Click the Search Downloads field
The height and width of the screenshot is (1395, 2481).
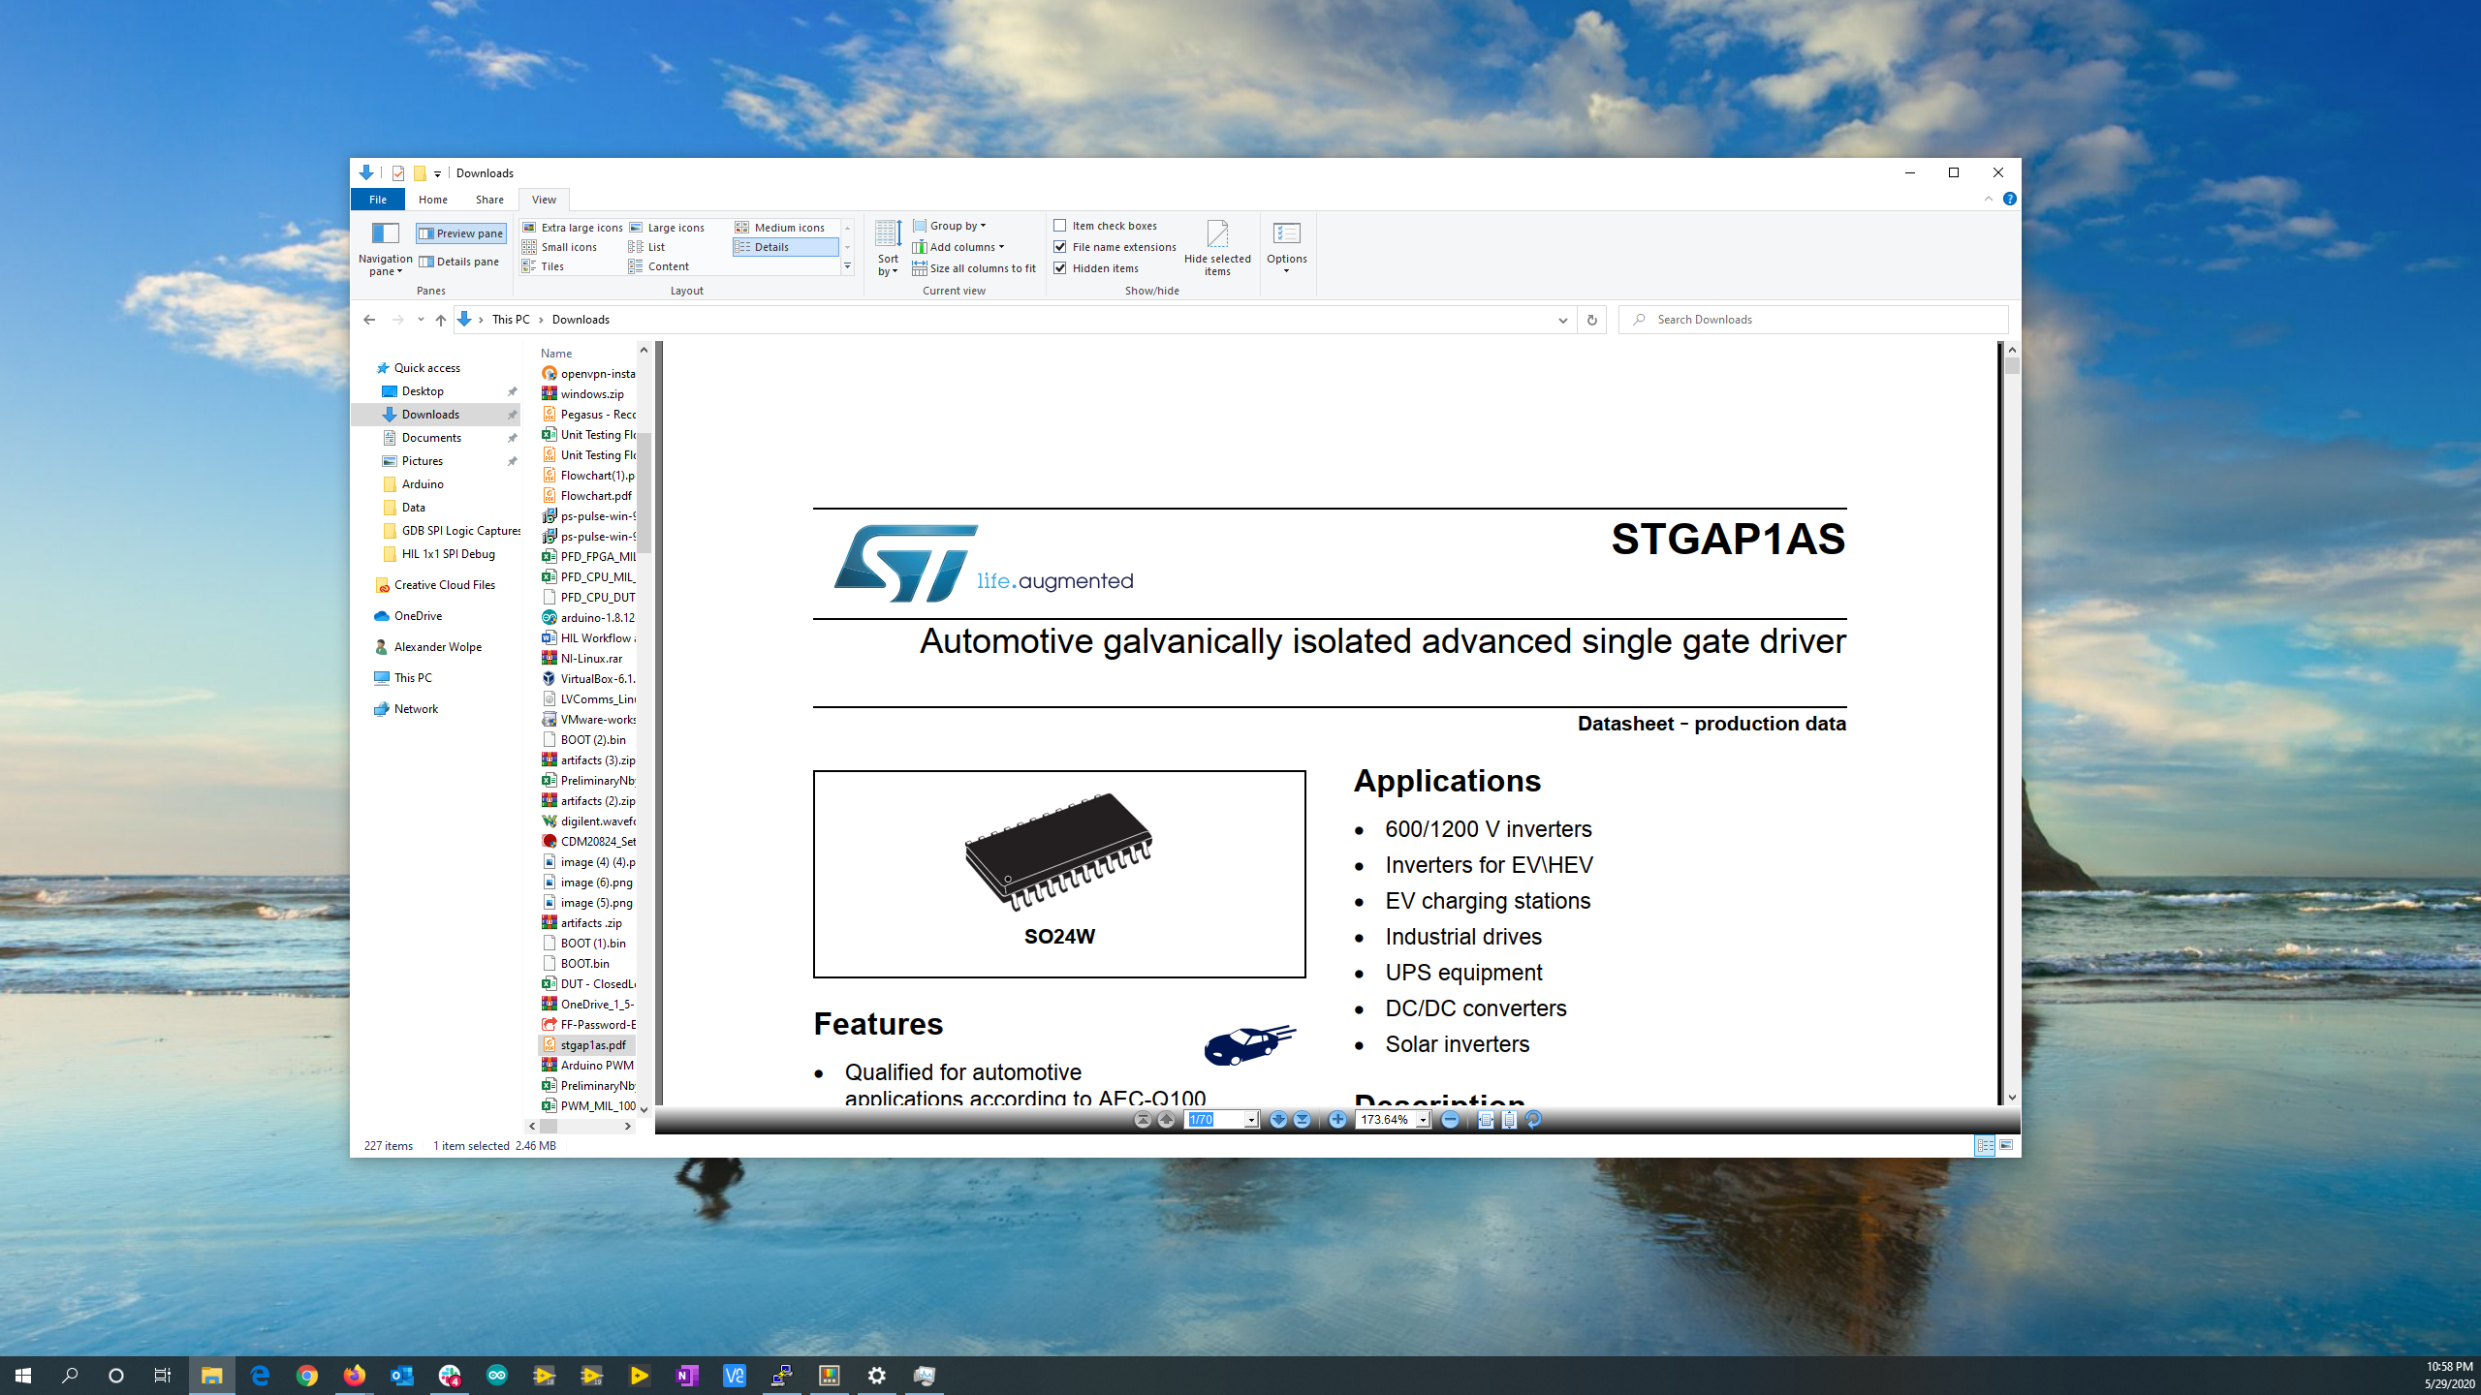pos(1822,320)
